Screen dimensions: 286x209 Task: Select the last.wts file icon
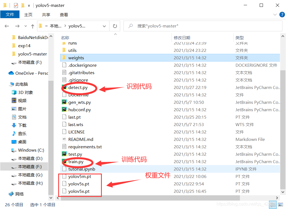pyautogui.click(x=64, y=124)
